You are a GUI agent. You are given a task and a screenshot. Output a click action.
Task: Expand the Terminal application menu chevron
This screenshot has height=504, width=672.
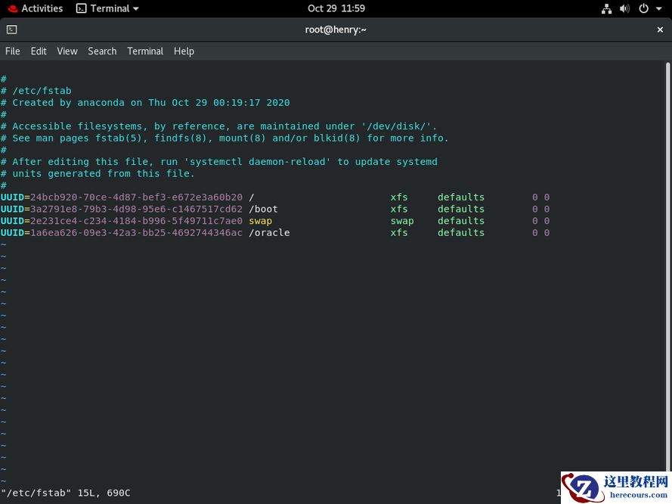click(x=135, y=8)
